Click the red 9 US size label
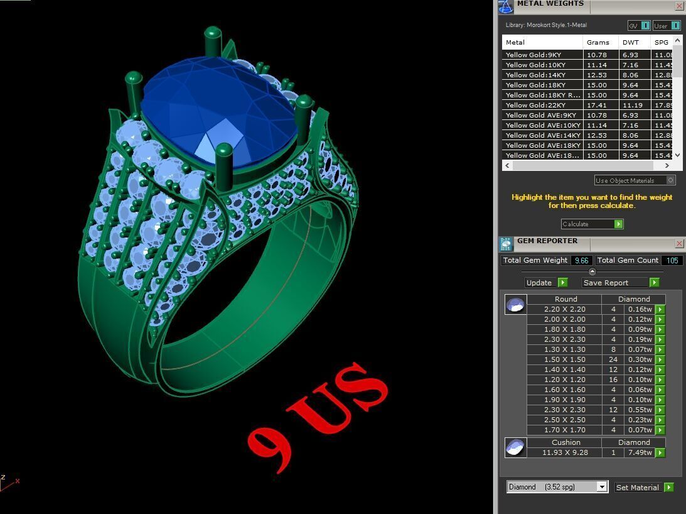 click(x=318, y=417)
